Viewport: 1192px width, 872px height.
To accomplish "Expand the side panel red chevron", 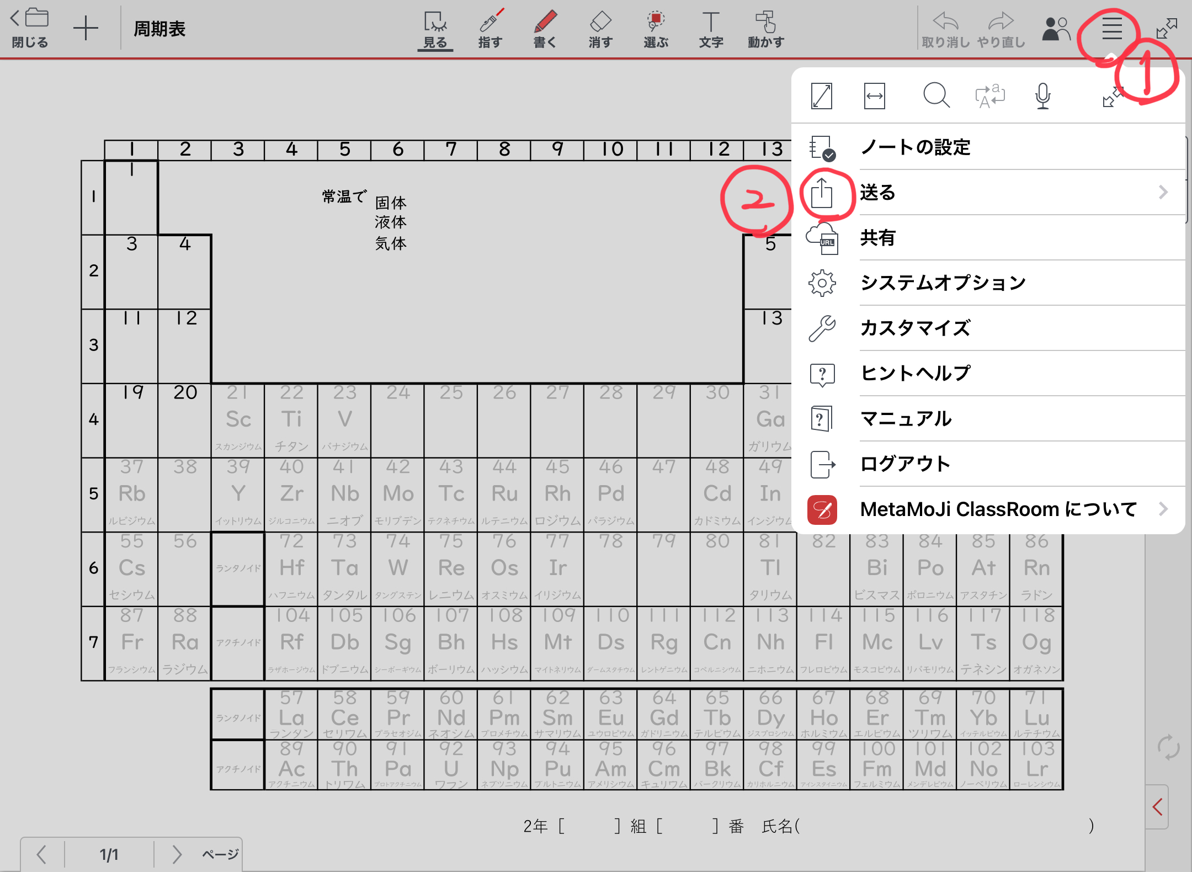I will click(1158, 807).
